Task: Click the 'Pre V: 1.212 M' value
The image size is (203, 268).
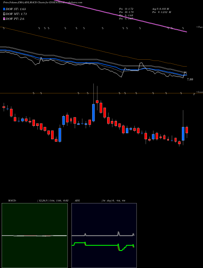Action: [x=162, y=12]
